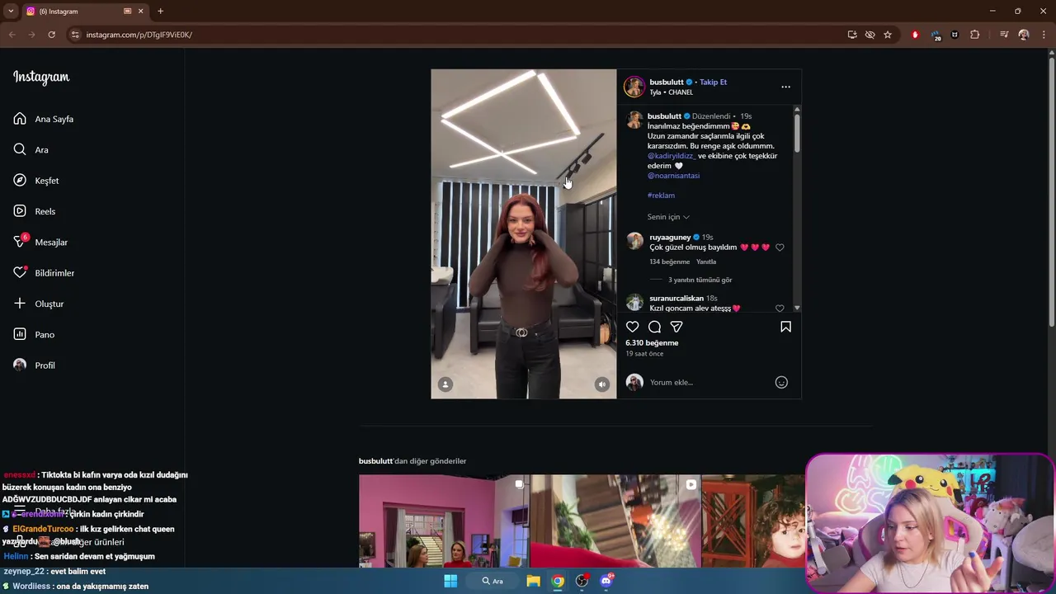Show tagged people icon on video
The image size is (1056, 594).
click(445, 384)
